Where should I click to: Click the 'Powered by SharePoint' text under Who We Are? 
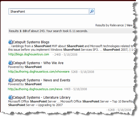(x=25, y=67)
